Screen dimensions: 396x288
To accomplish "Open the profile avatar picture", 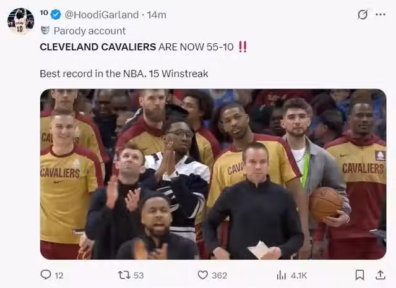I will pos(20,21).
